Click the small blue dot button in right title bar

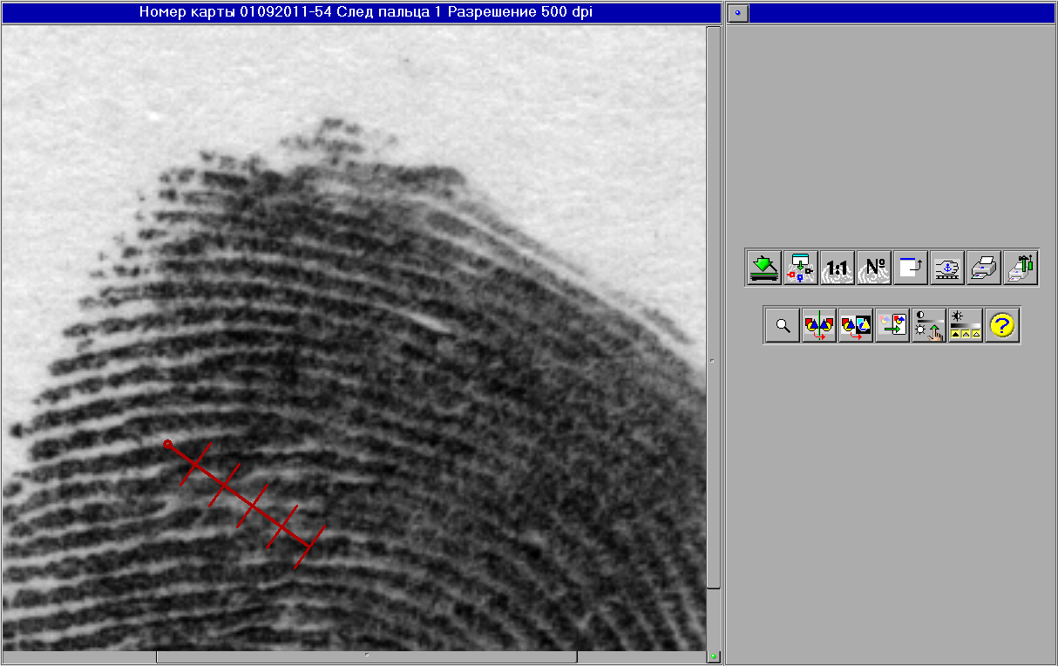pyautogui.click(x=738, y=13)
